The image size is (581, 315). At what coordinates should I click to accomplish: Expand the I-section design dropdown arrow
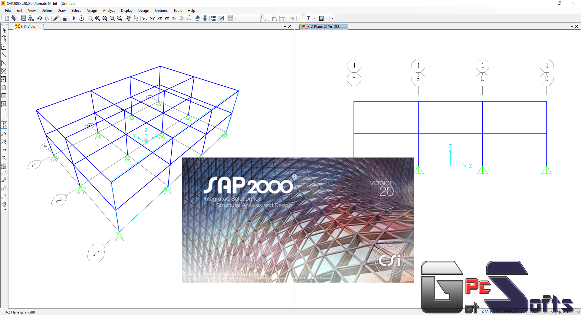(314, 18)
